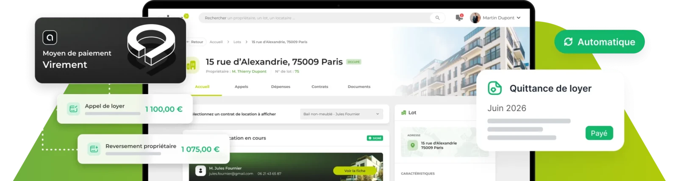Click the Lot panel building icon

(x=403, y=113)
